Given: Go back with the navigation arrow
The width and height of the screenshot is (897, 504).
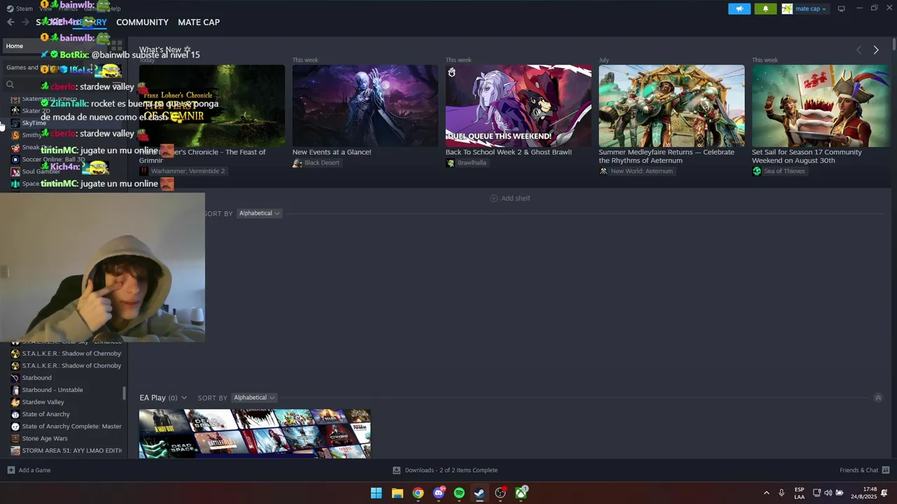Looking at the screenshot, I should pos(11,22).
